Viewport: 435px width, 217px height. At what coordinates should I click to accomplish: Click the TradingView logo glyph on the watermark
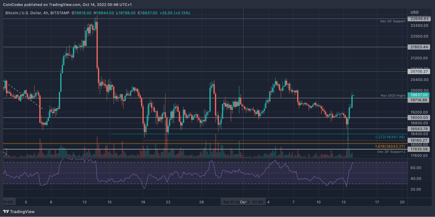click(5, 212)
